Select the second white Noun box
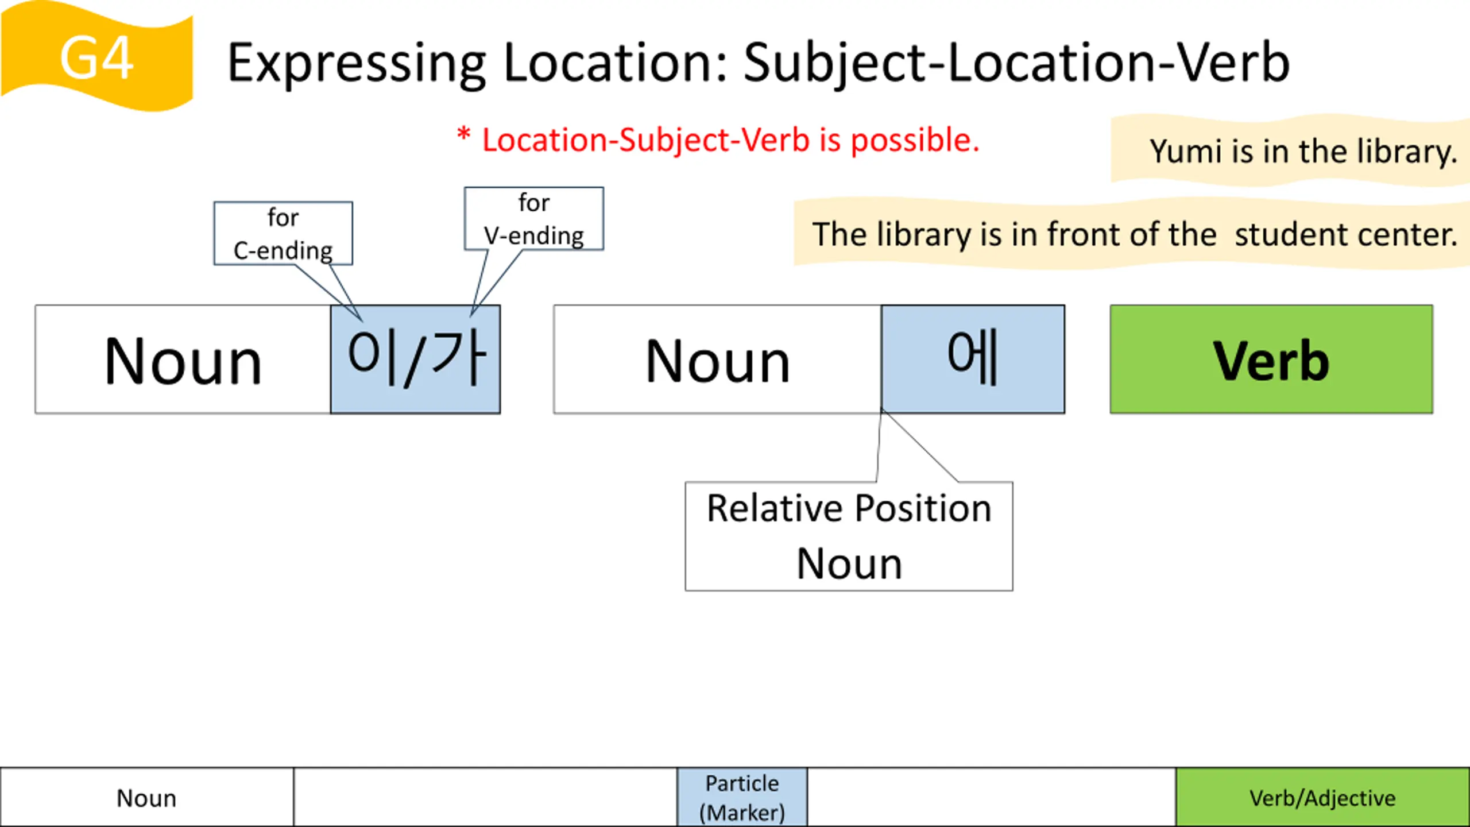The width and height of the screenshot is (1470, 827). 718,360
